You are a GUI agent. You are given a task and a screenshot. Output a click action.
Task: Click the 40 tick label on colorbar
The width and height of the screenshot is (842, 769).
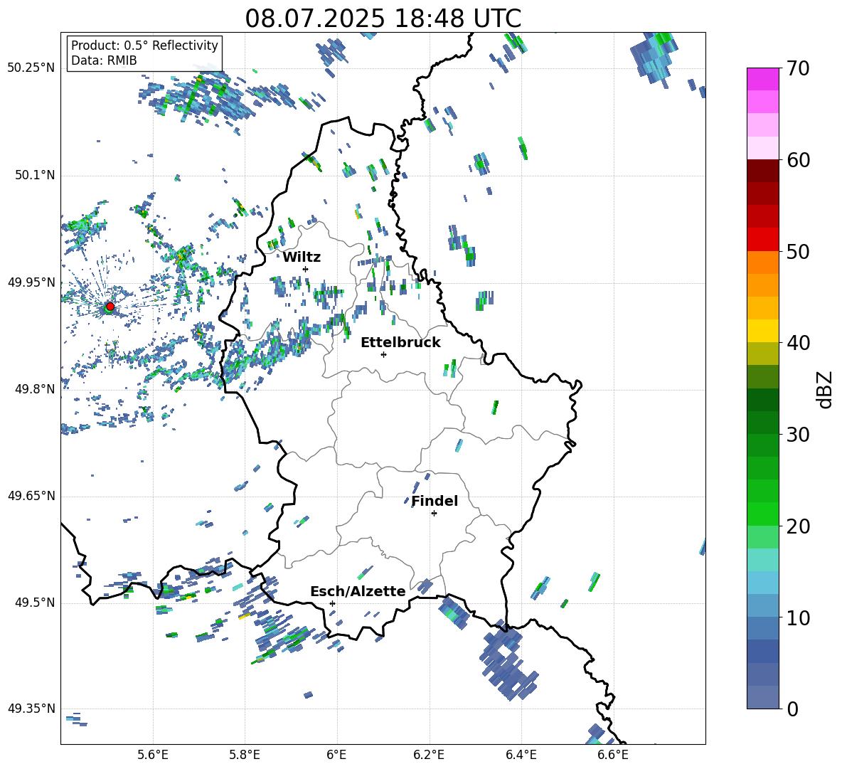pyautogui.click(x=798, y=343)
